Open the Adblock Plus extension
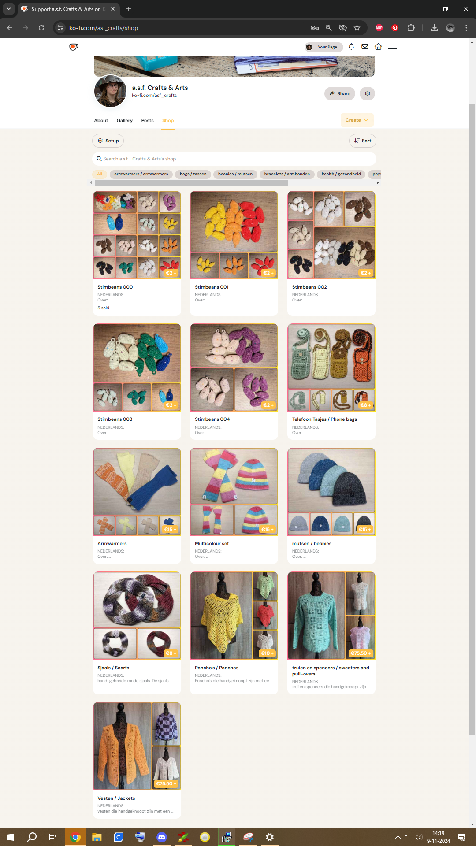476x846 pixels. click(x=379, y=28)
